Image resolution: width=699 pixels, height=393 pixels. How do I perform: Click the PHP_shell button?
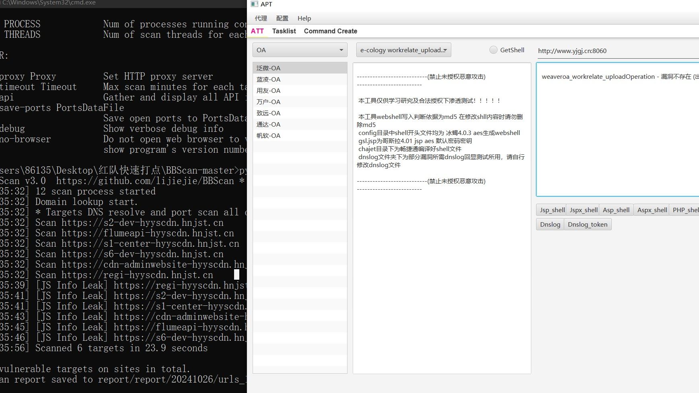pyautogui.click(x=685, y=210)
